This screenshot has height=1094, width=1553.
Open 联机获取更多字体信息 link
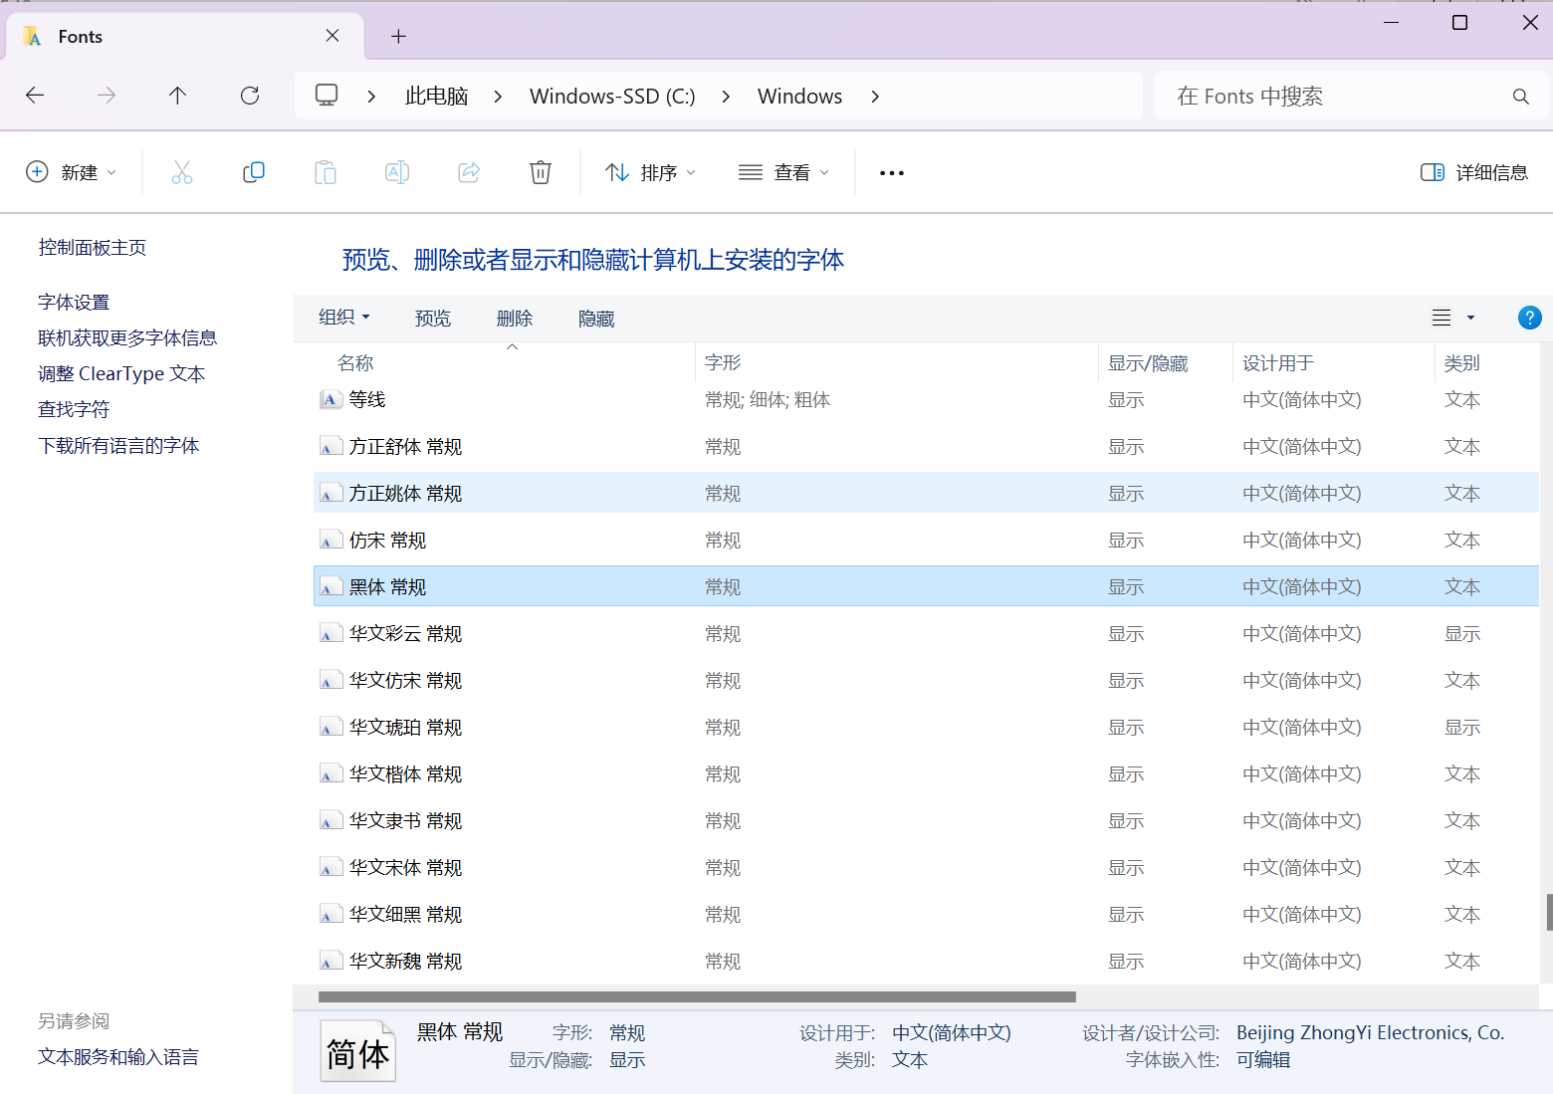(127, 338)
